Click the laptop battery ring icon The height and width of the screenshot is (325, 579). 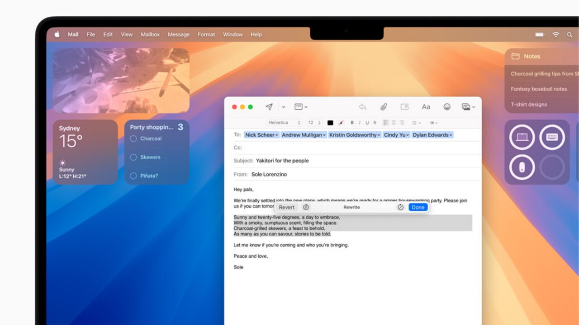tap(522, 137)
